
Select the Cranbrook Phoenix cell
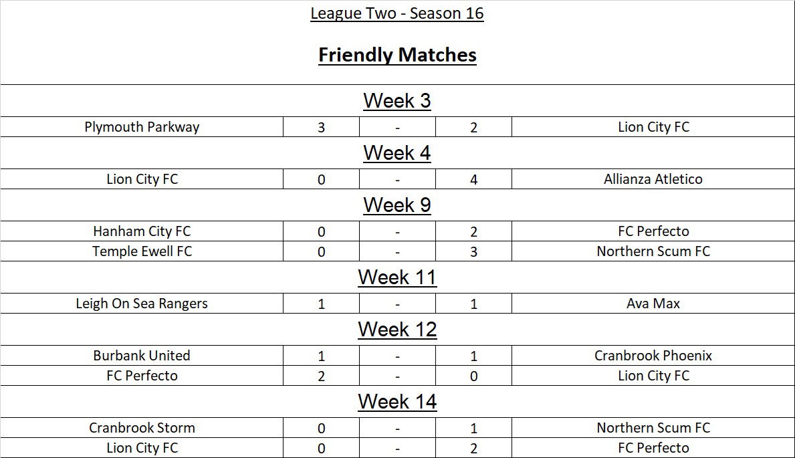[653, 356]
